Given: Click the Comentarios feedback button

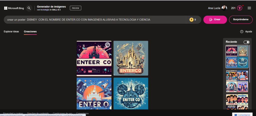Looking at the screenshot, I should pyautogui.click(x=242, y=115).
